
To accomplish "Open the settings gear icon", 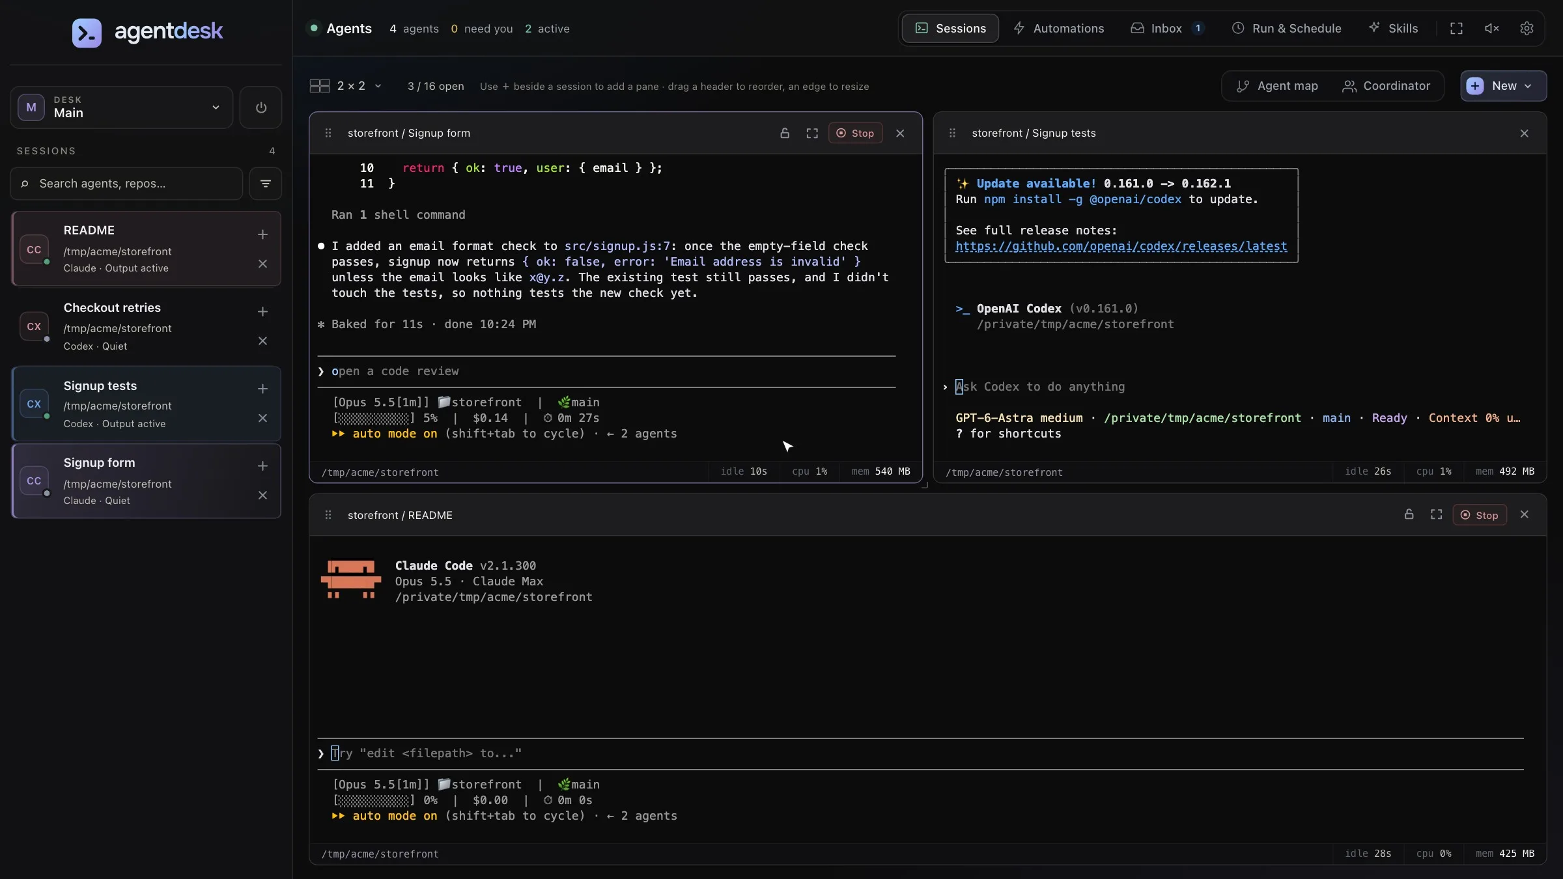I will point(1527,28).
